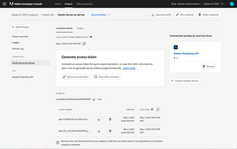The width and height of the screenshot is (237, 149).
Task: Refresh the last access token timestamp
Action: coord(84,44)
